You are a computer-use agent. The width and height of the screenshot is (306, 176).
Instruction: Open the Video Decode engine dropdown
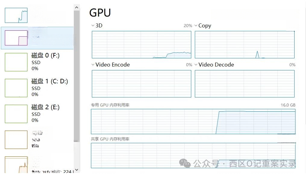coord(196,64)
